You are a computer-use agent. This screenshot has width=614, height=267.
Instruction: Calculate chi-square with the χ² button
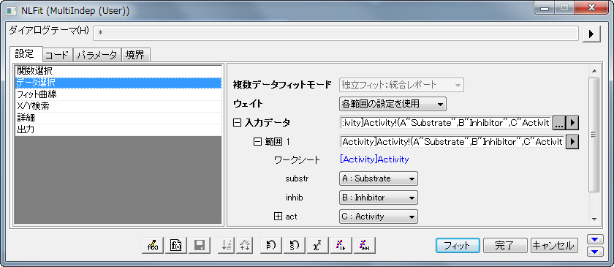(317, 246)
